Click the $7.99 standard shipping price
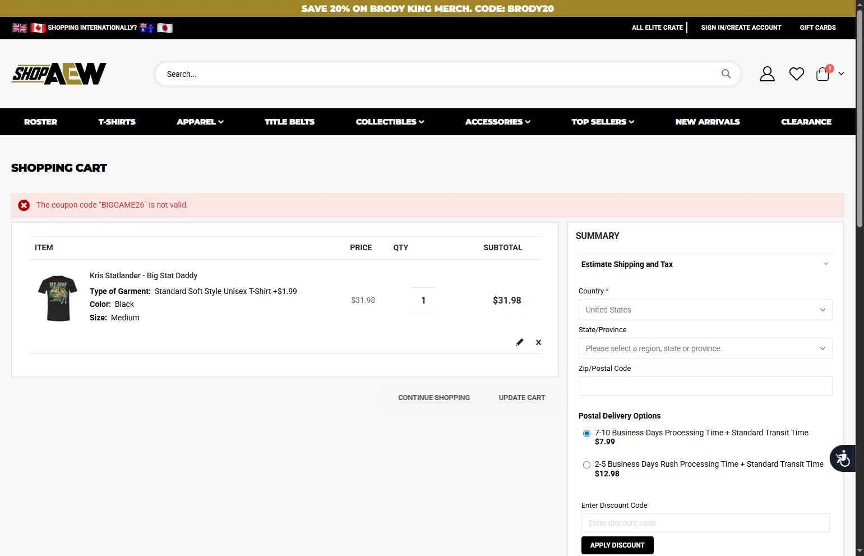 (605, 442)
